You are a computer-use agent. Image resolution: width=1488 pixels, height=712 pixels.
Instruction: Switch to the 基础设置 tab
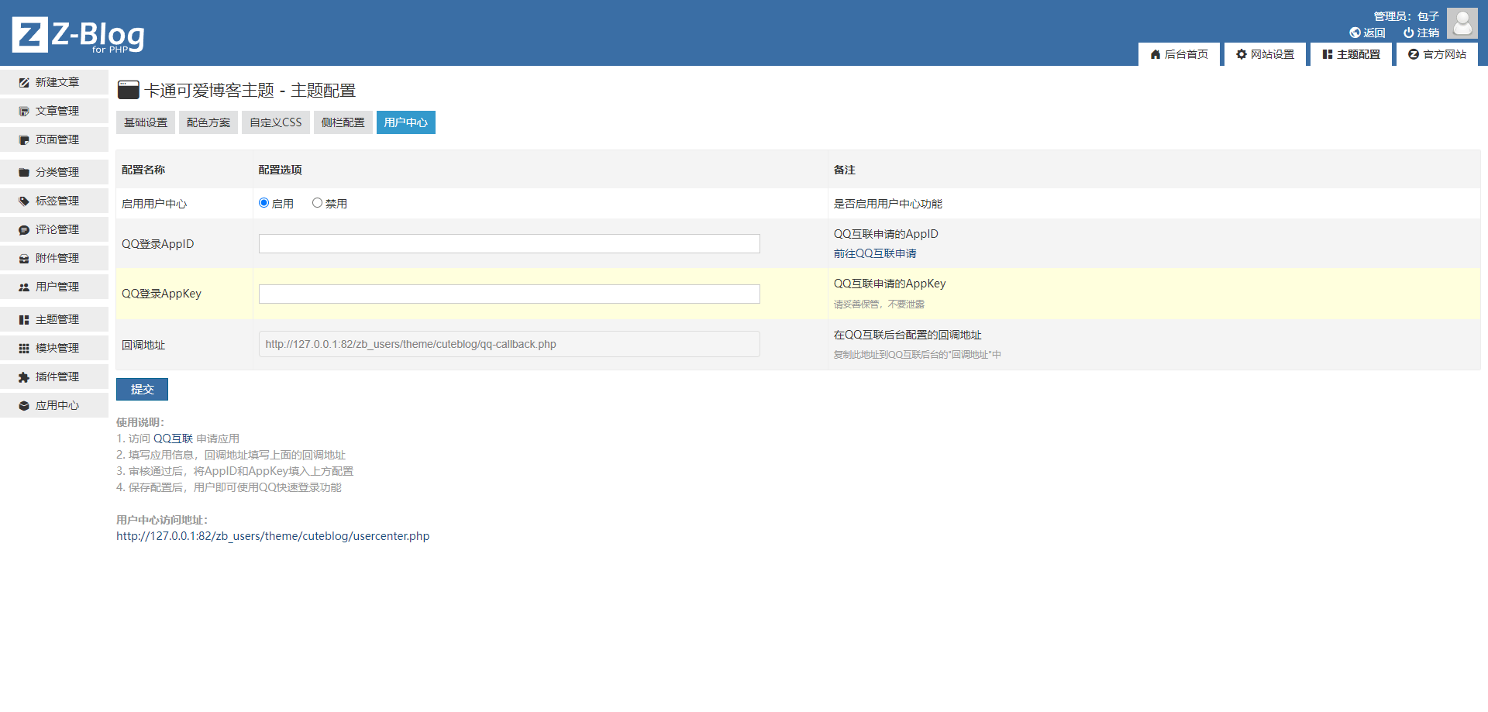tap(146, 122)
